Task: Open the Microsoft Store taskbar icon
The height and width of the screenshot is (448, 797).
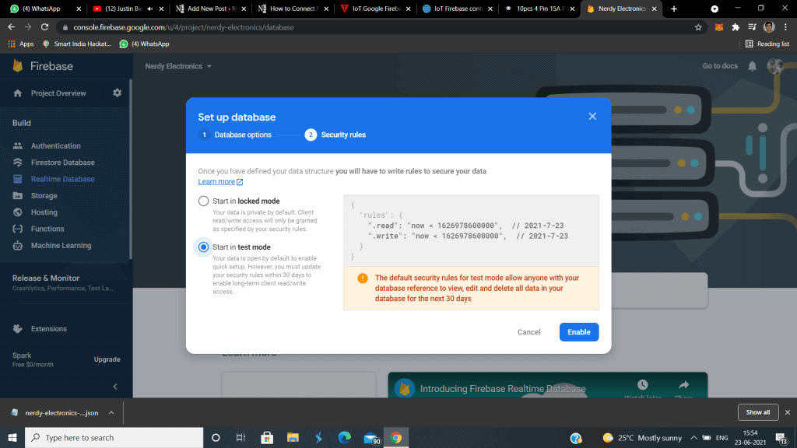Action: point(267,438)
